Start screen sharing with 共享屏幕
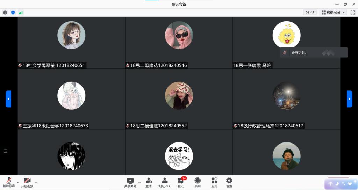Screen dimensions: 358x190 (x=130, y=182)
